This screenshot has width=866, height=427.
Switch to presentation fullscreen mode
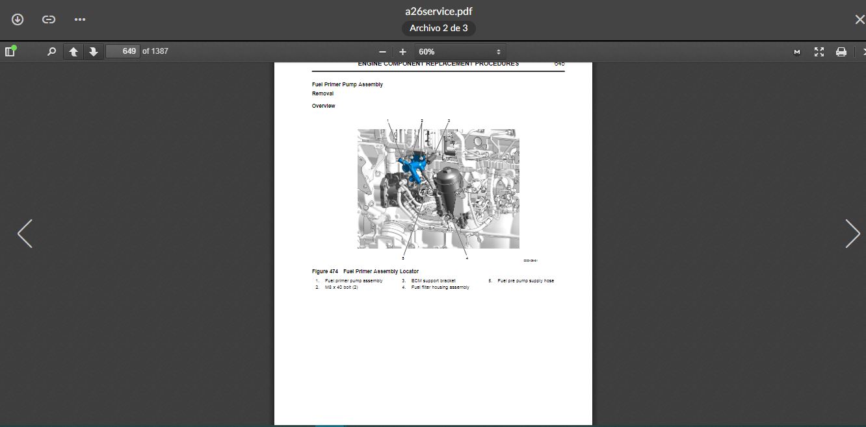pyautogui.click(x=819, y=51)
